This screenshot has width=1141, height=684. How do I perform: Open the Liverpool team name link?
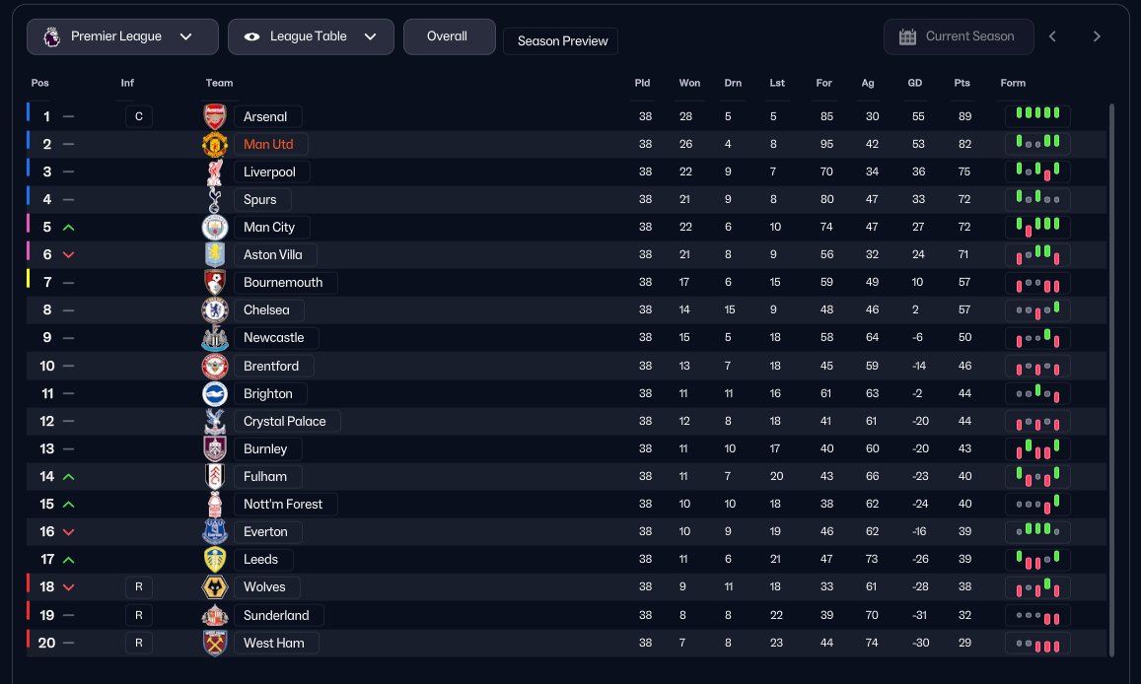point(269,171)
